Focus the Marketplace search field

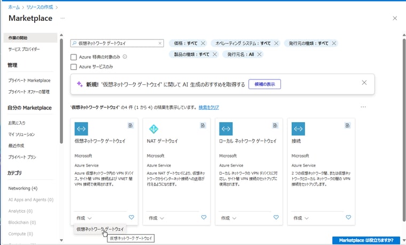(x=117, y=43)
